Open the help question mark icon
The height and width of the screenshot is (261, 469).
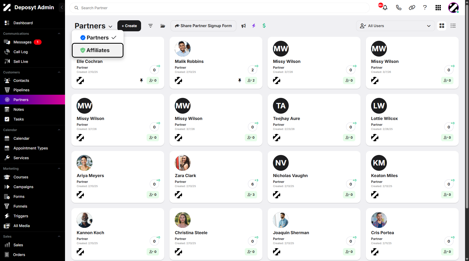pos(425,8)
